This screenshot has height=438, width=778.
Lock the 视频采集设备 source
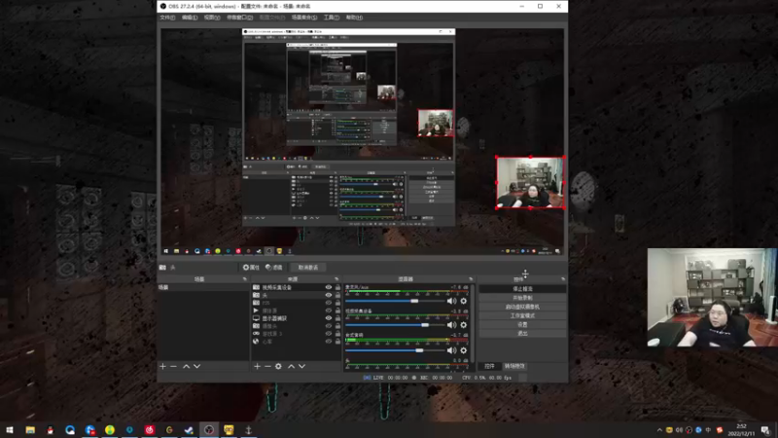tap(337, 287)
